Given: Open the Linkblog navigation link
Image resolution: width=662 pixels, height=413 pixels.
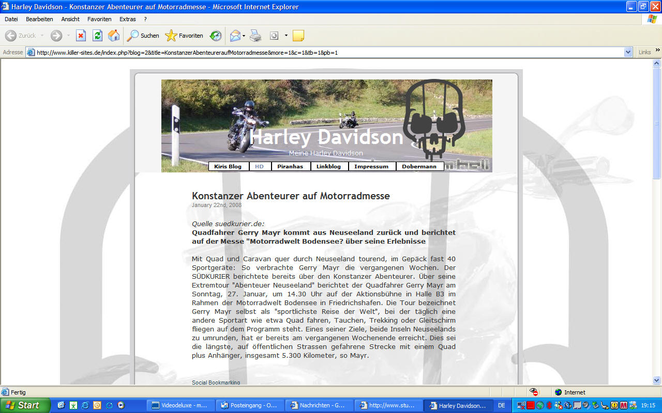Looking at the screenshot, I should point(329,166).
